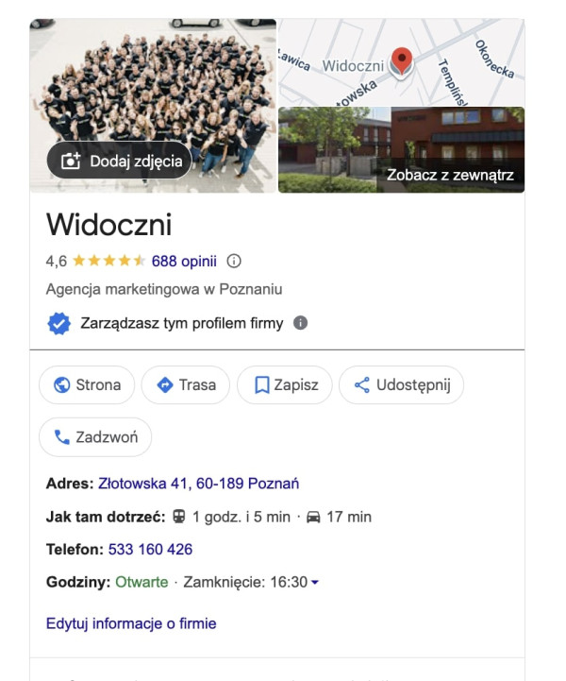
Task: Open the Strona website button
Action: (x=87, y=384)
